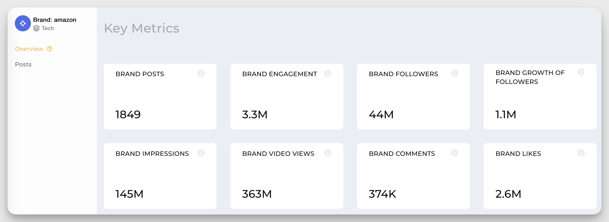This screenshot has width=609, height=222.
Task: Click the 'Brand: amazon' title
Action: click(x=55, y=20)
